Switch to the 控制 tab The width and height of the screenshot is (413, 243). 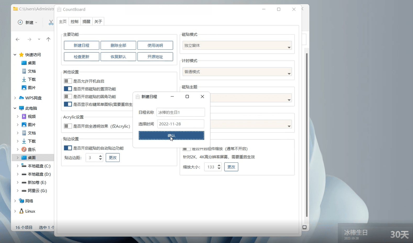(74, 21)
